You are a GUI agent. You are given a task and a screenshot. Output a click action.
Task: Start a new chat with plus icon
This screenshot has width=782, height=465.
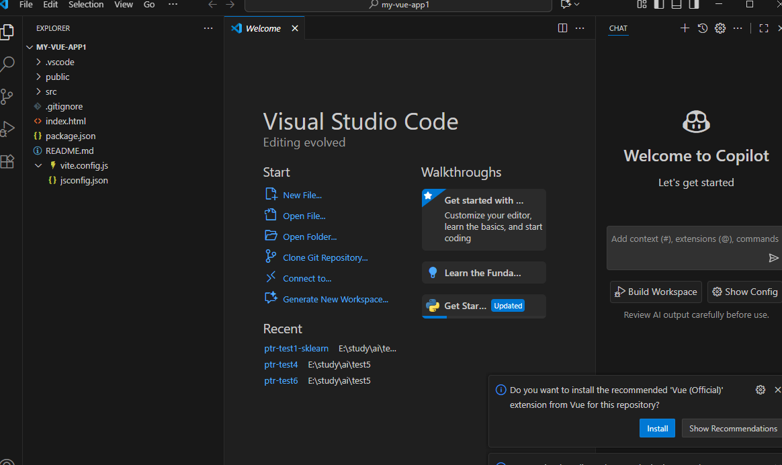coord(685,28)
